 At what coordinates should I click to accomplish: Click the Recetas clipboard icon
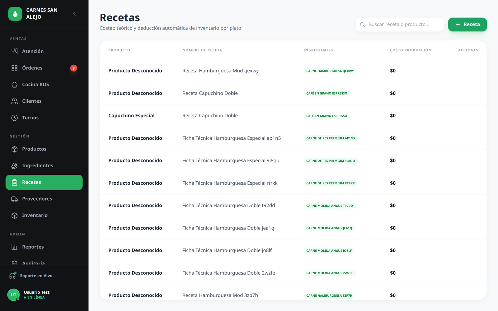[x=15, y=182]
